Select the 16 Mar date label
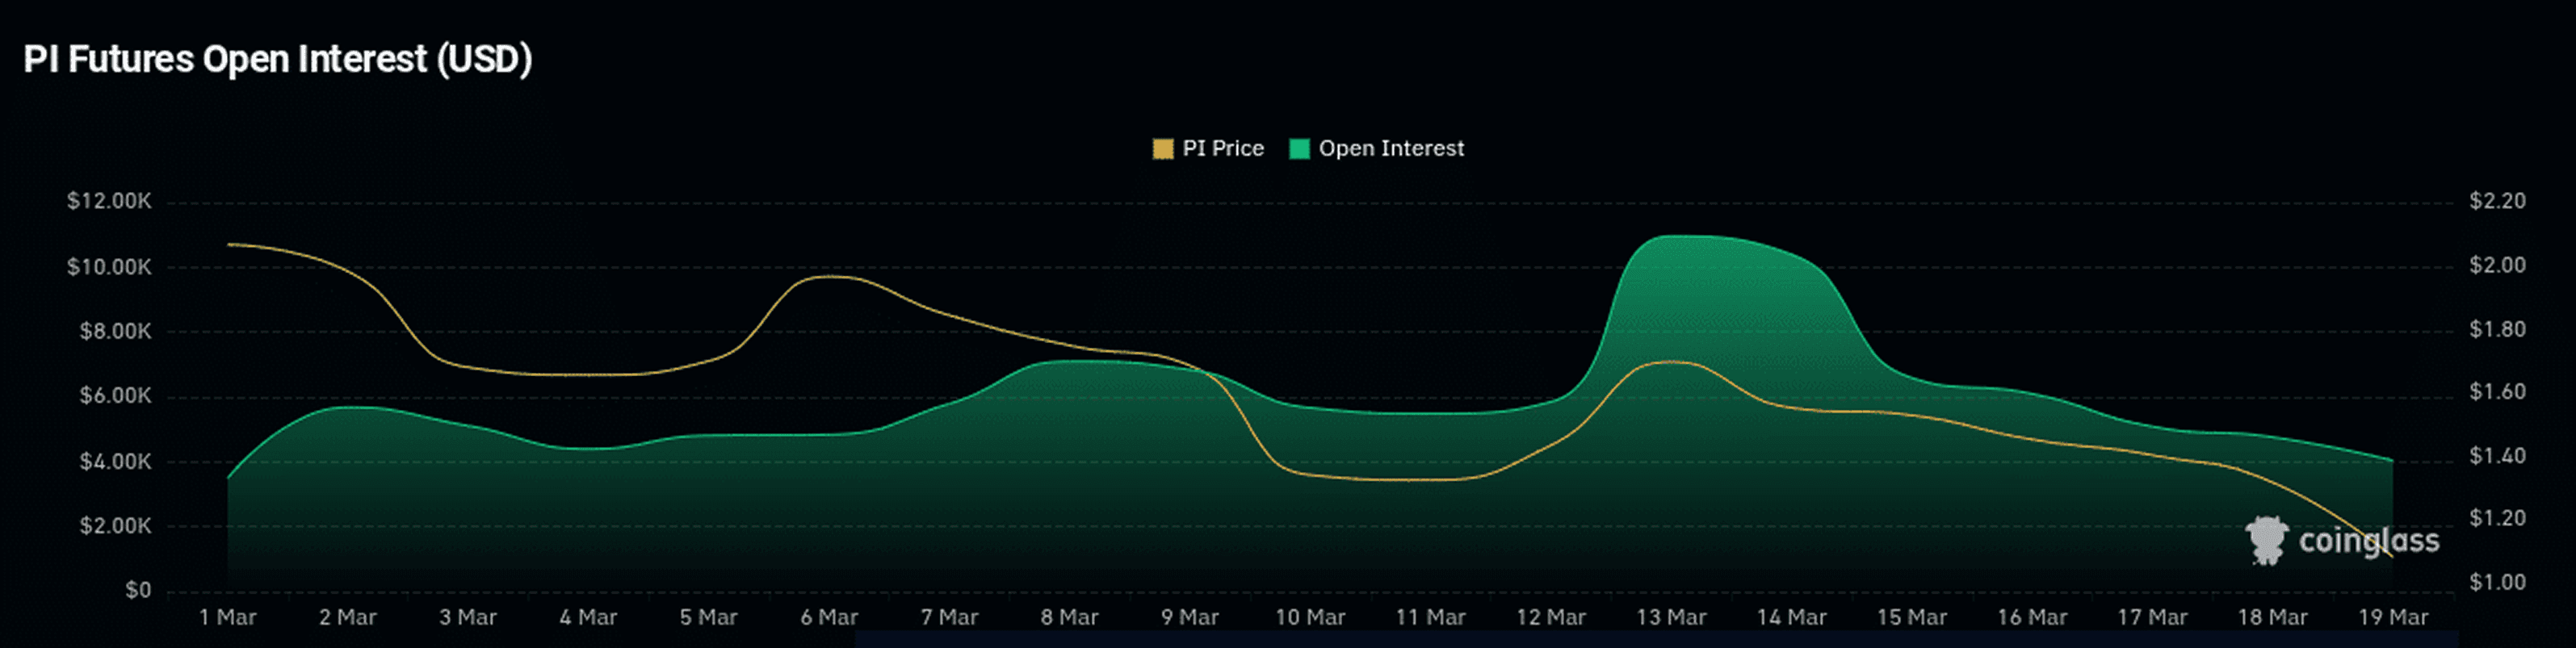This screenshot has height=648, width=2576. click(2032, 618)
